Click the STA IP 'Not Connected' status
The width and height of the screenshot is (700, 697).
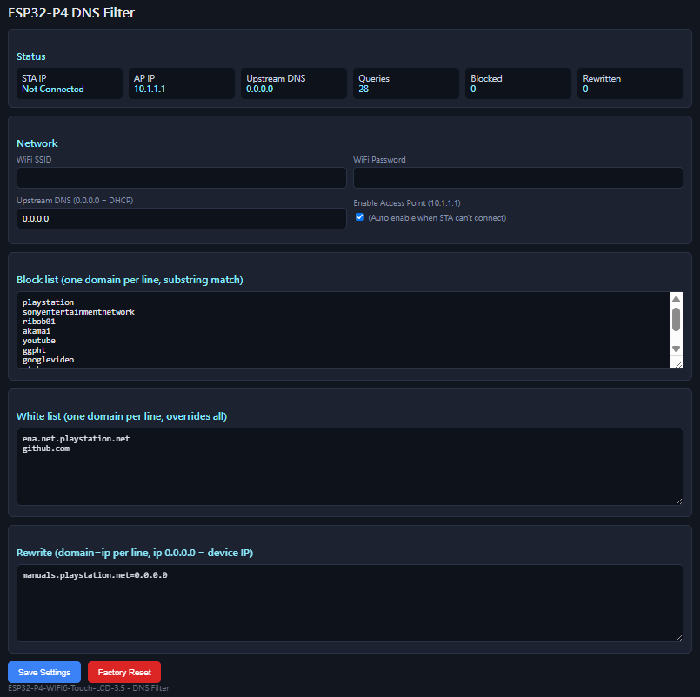[53, 89]
